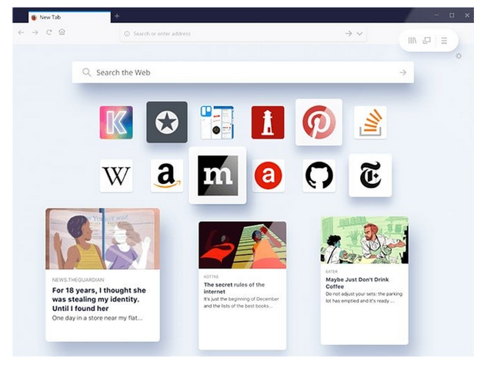Click the magnifier icon in web search

click(86, 72)
